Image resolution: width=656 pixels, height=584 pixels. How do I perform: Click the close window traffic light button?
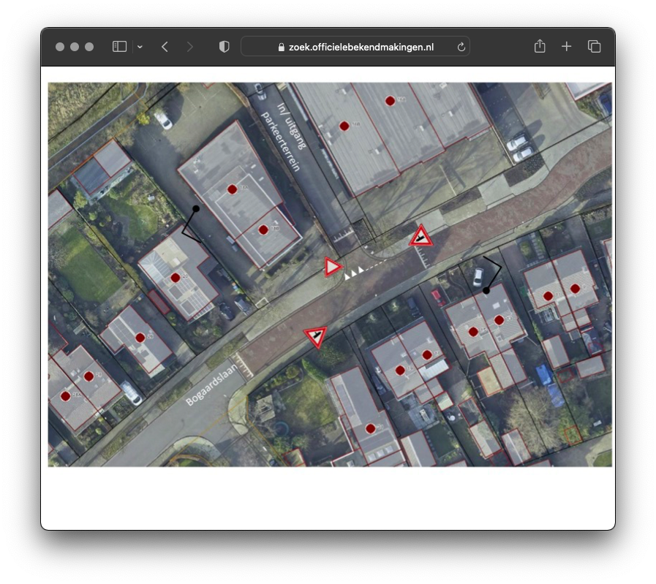pos(60,47)
